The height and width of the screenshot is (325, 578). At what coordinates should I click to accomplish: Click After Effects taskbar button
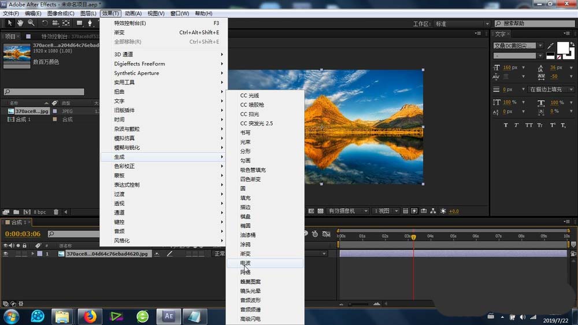click(169, 316)
